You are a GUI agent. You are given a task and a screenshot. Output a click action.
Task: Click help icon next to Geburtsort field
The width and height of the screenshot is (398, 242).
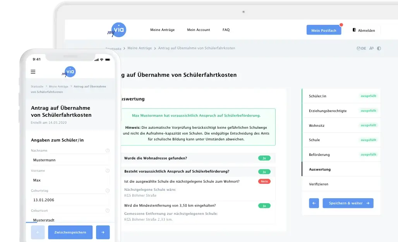pos(108,211)
